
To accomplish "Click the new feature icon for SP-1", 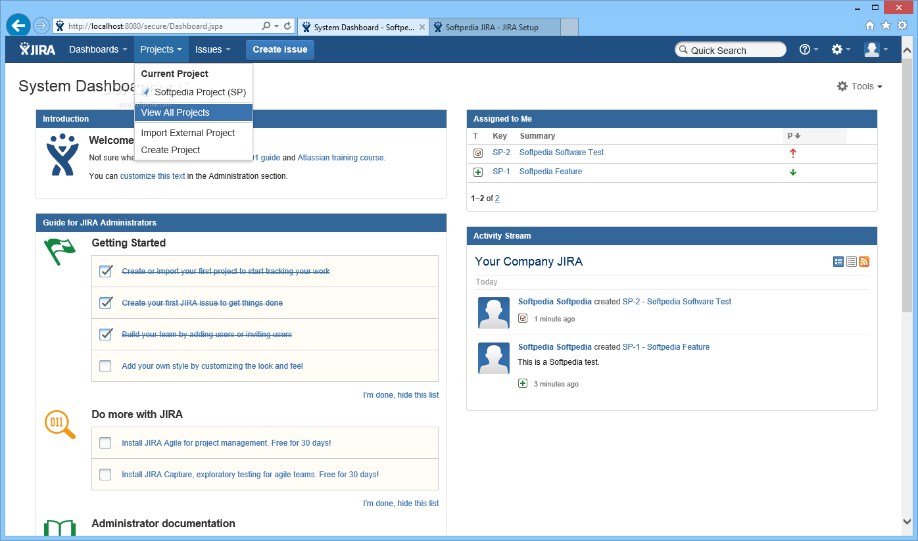I will point(478,172).
